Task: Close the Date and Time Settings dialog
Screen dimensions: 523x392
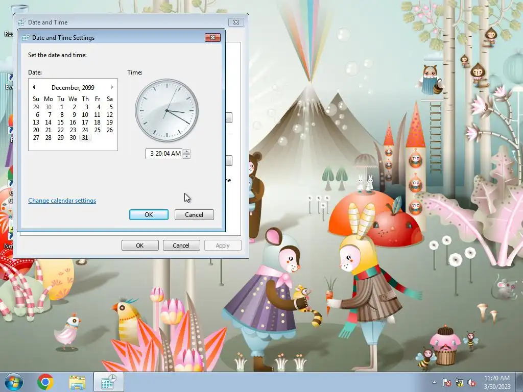Action: pos(212,37)
